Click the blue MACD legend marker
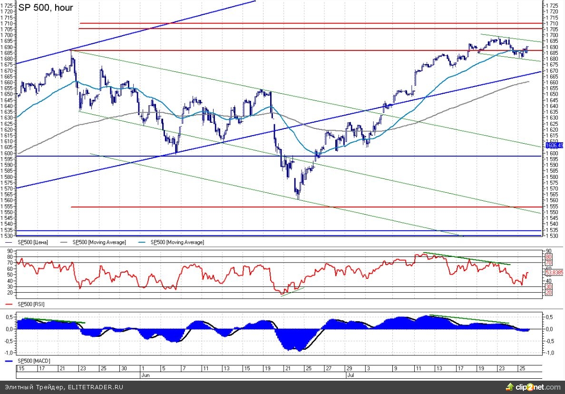 pos(9,361)
